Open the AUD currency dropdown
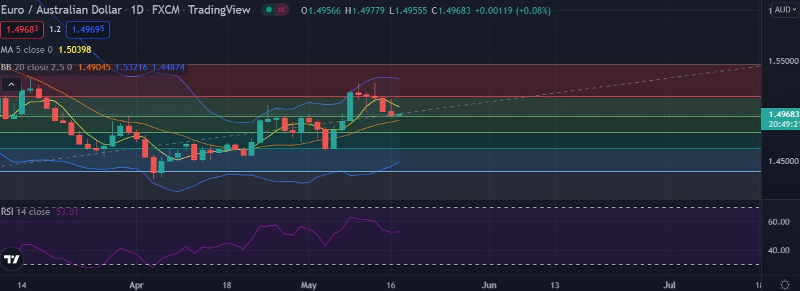 784,10
